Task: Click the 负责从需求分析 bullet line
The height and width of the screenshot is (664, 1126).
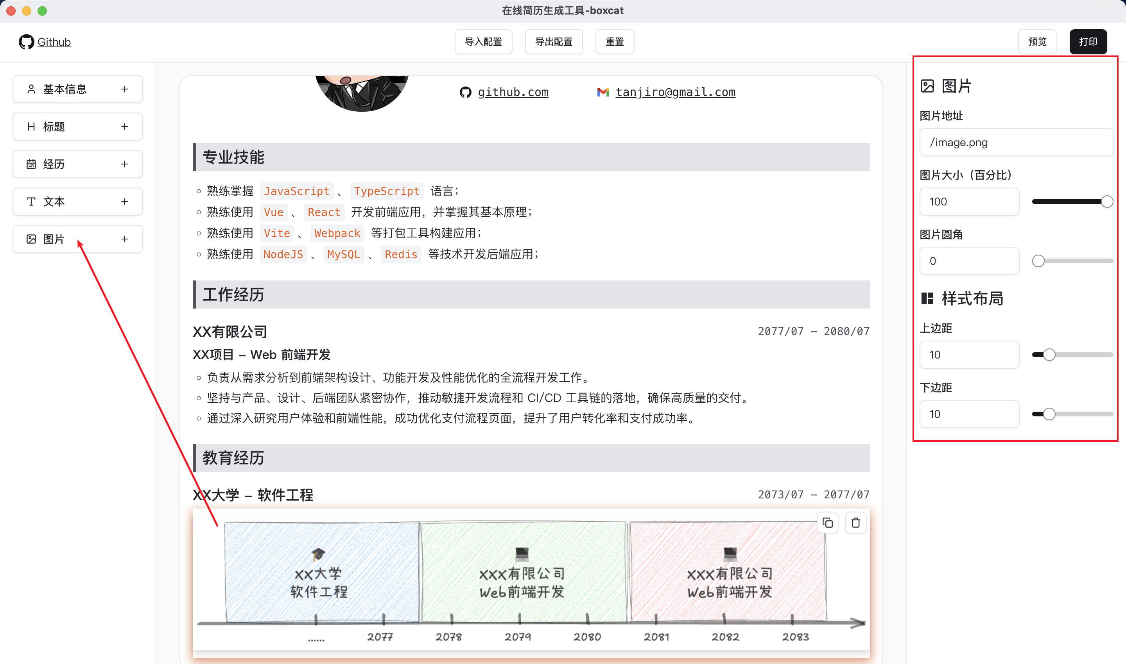Action: (x=398, y=378)
